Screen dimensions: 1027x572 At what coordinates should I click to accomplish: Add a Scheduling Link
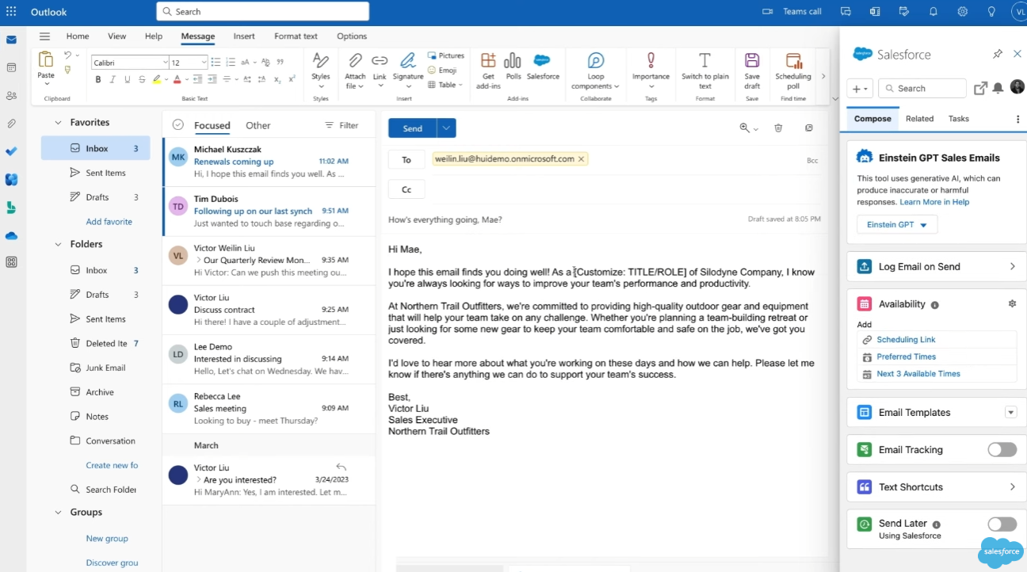(906, 340)
